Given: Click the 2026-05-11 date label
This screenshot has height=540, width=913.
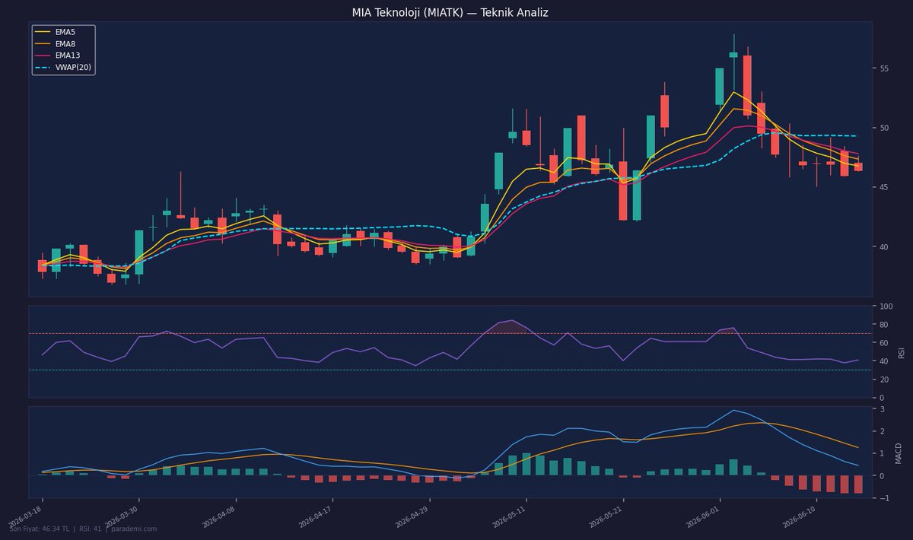Looking at the screenshot, I should 510,516.
